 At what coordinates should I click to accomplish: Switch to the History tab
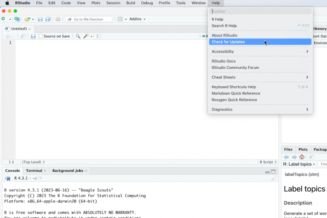click(320, 29)
